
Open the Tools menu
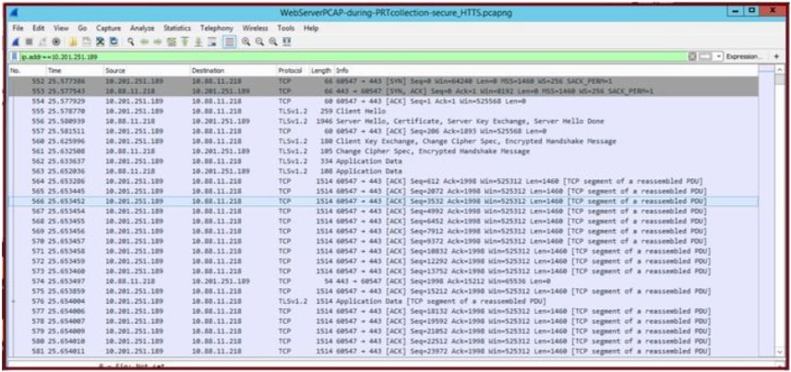click(x=285, y=29)
